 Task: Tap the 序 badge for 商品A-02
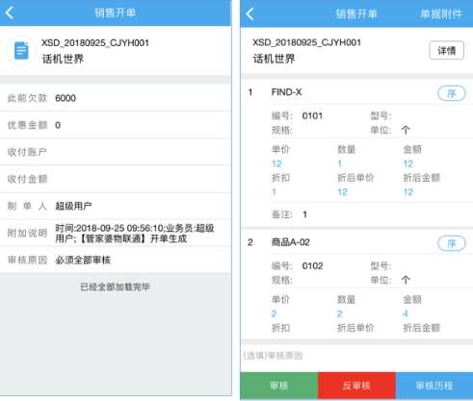click(x=451, y=243)
